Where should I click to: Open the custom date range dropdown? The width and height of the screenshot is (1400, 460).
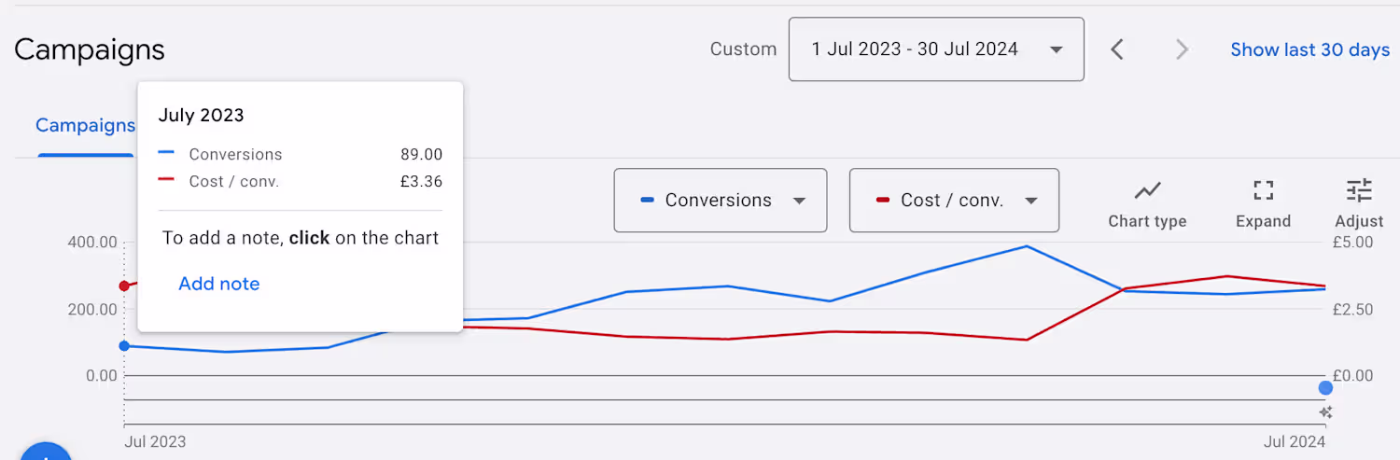pos(935,49)
